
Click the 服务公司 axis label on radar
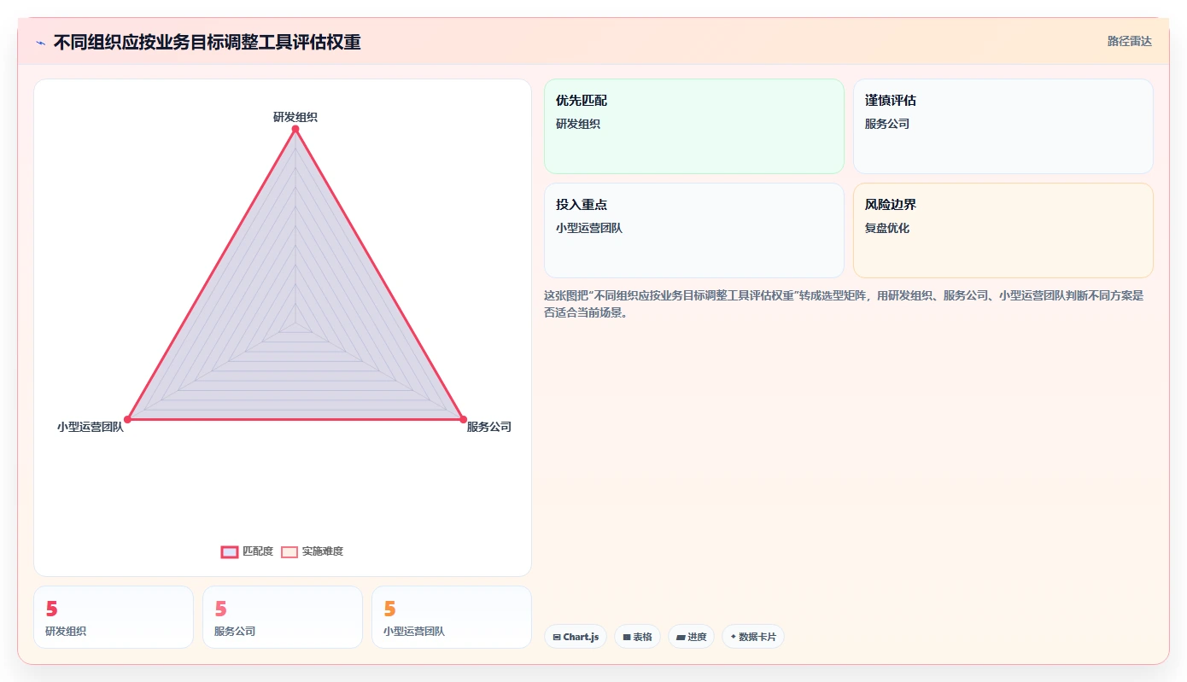point(489,427)
